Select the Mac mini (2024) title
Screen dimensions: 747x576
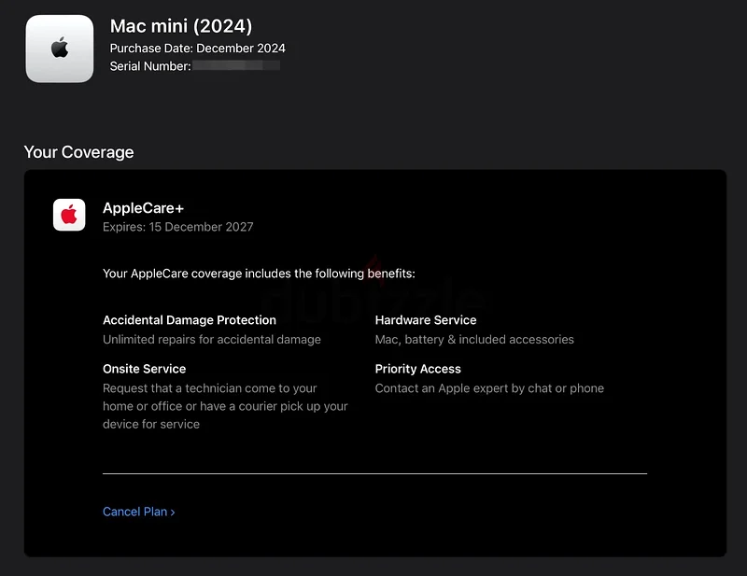pyautogui.click(x=181, y=26)
